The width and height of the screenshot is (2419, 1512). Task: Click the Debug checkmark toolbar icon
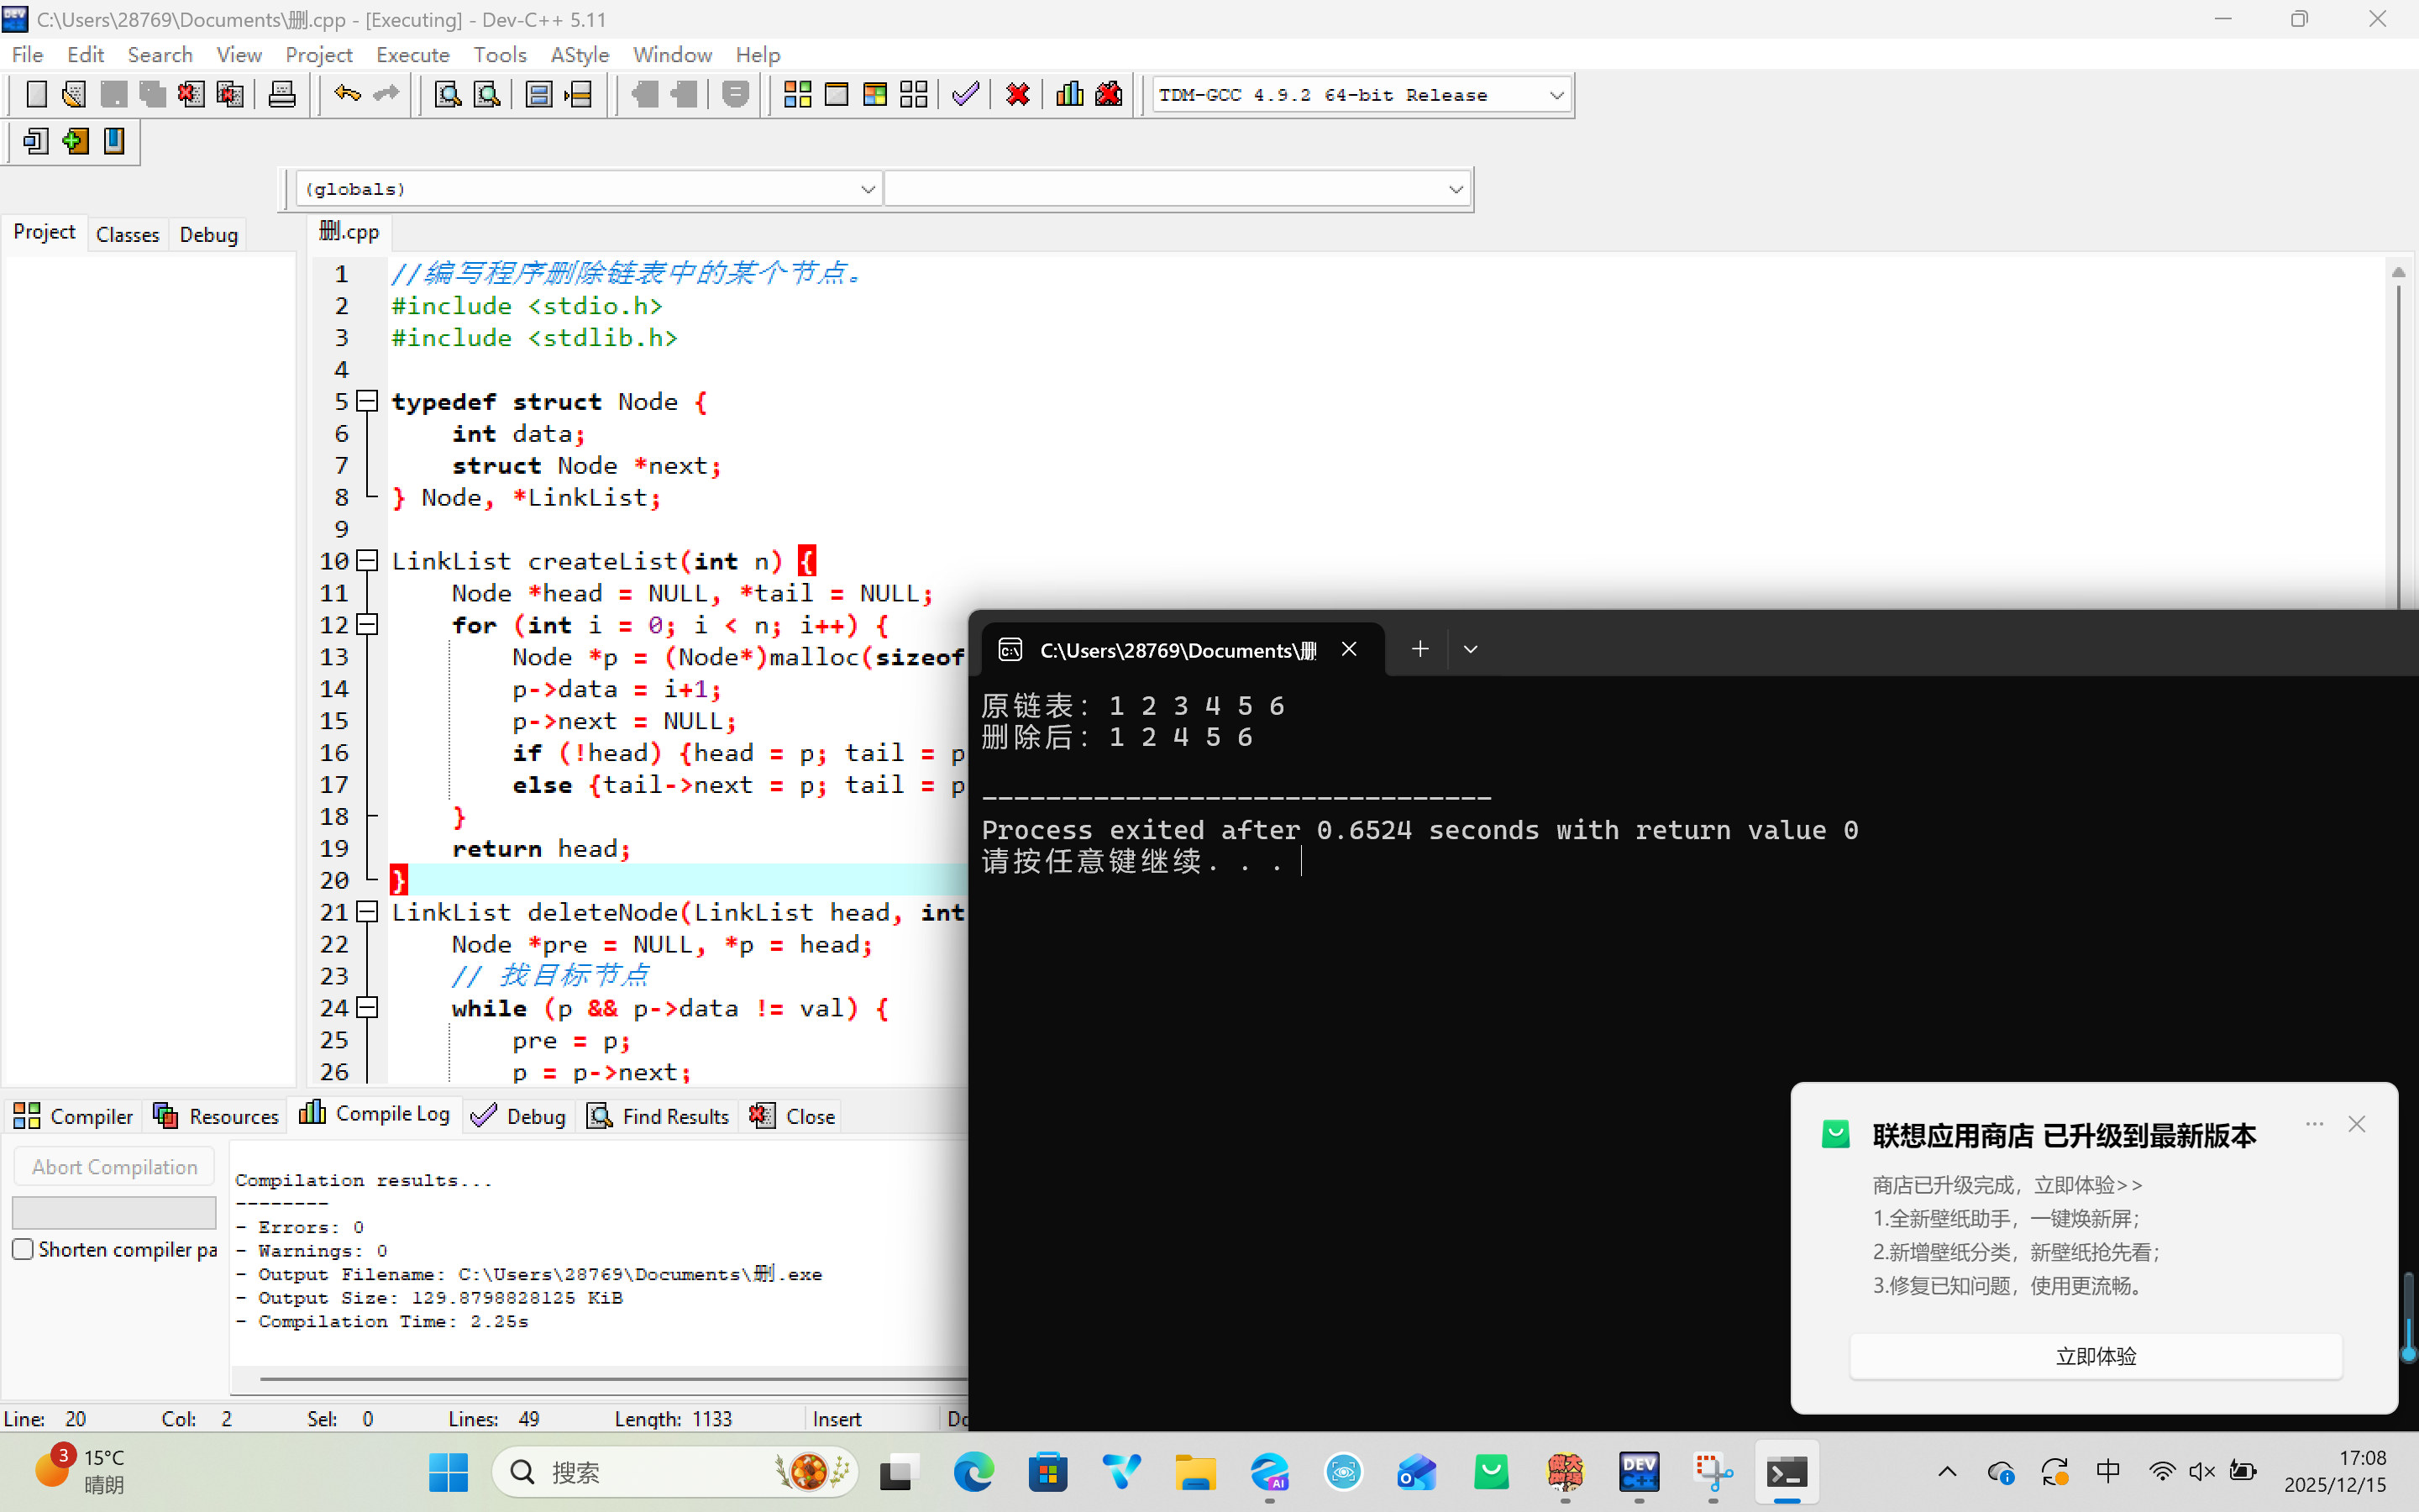[966, 95]
